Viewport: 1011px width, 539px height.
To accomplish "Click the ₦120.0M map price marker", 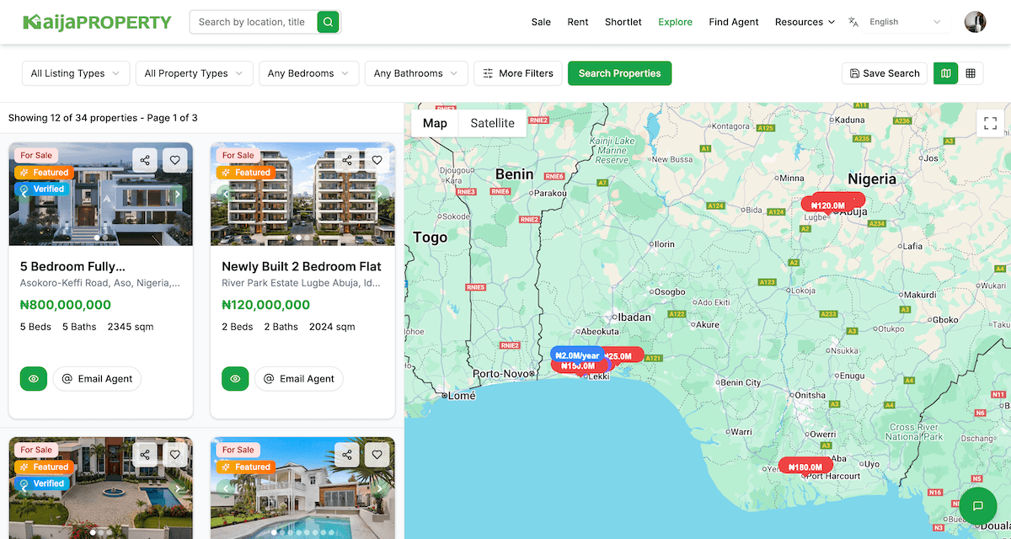I will click(832, 204).
